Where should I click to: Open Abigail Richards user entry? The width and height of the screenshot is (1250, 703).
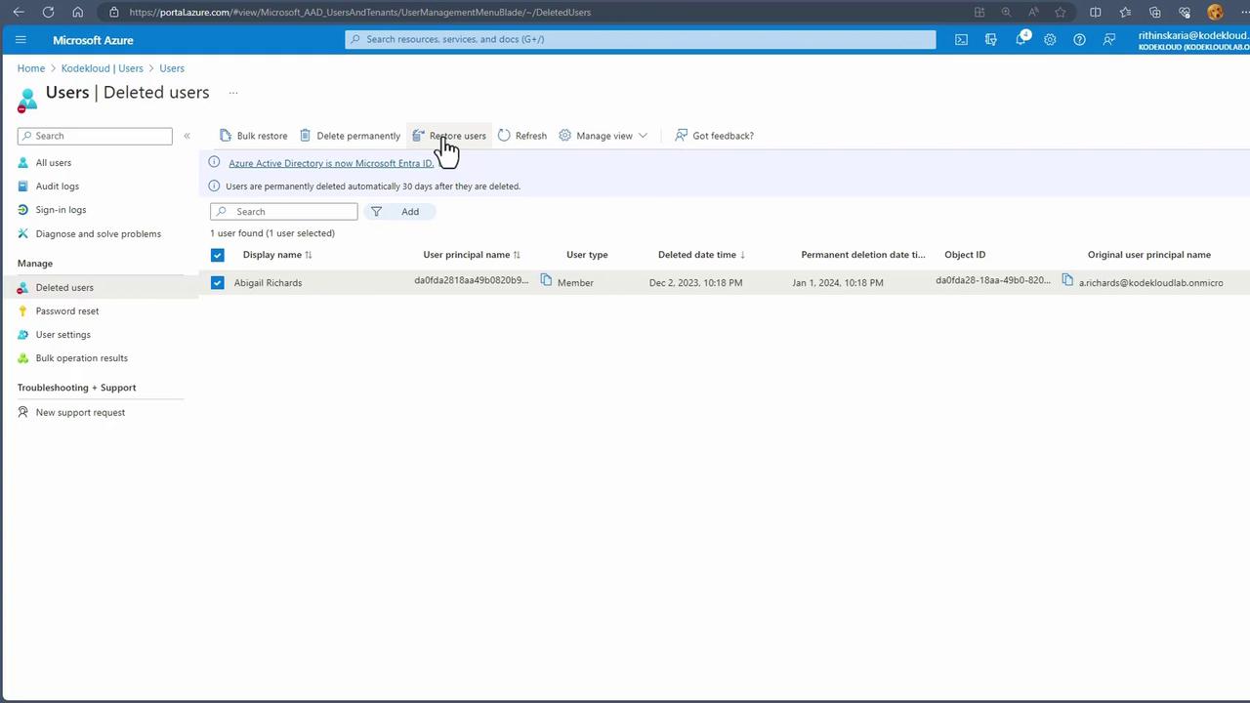click(268, 283)
